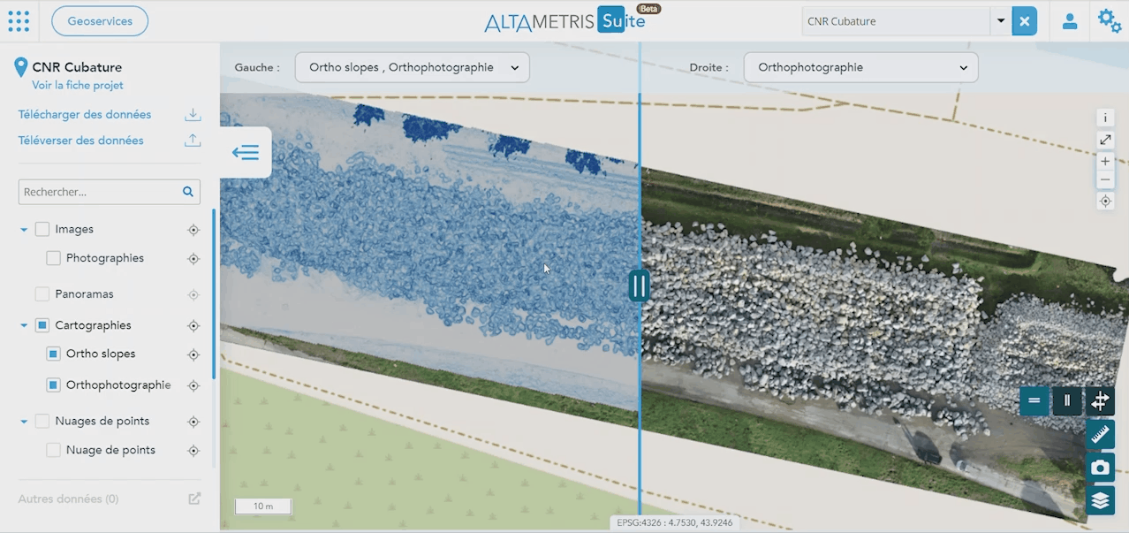The width and height of the screenshot is (1129, 533).
Task: Collapse the left sidebar panel
Action: click(x=246, y=153)
